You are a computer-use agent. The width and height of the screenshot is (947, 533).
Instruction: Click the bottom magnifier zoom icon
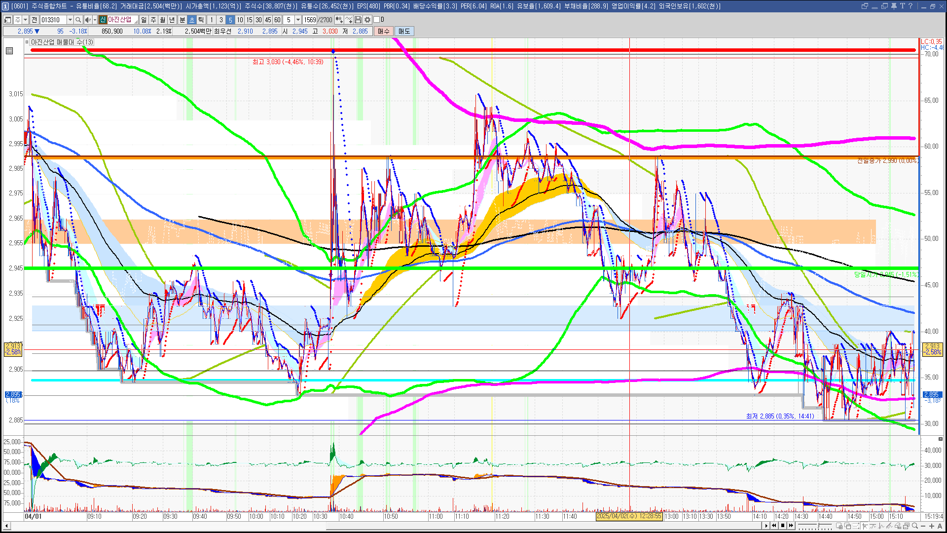coord(915,526)
